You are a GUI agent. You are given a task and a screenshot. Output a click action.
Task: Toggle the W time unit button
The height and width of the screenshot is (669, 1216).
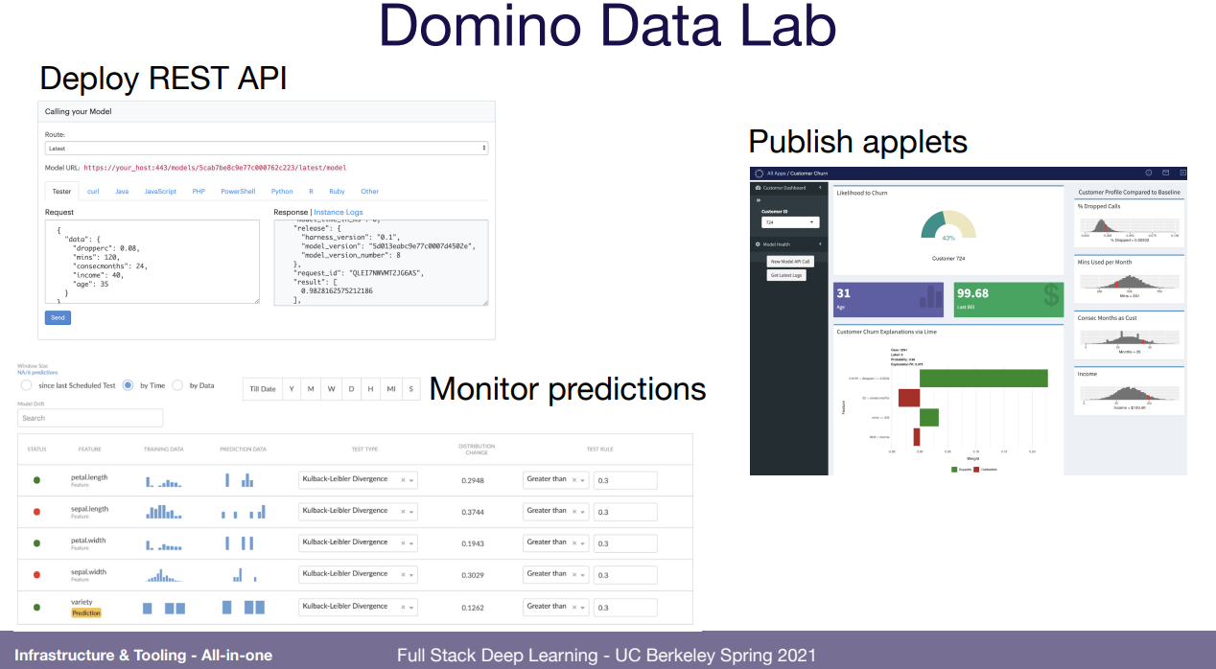(x=331, y=388)
